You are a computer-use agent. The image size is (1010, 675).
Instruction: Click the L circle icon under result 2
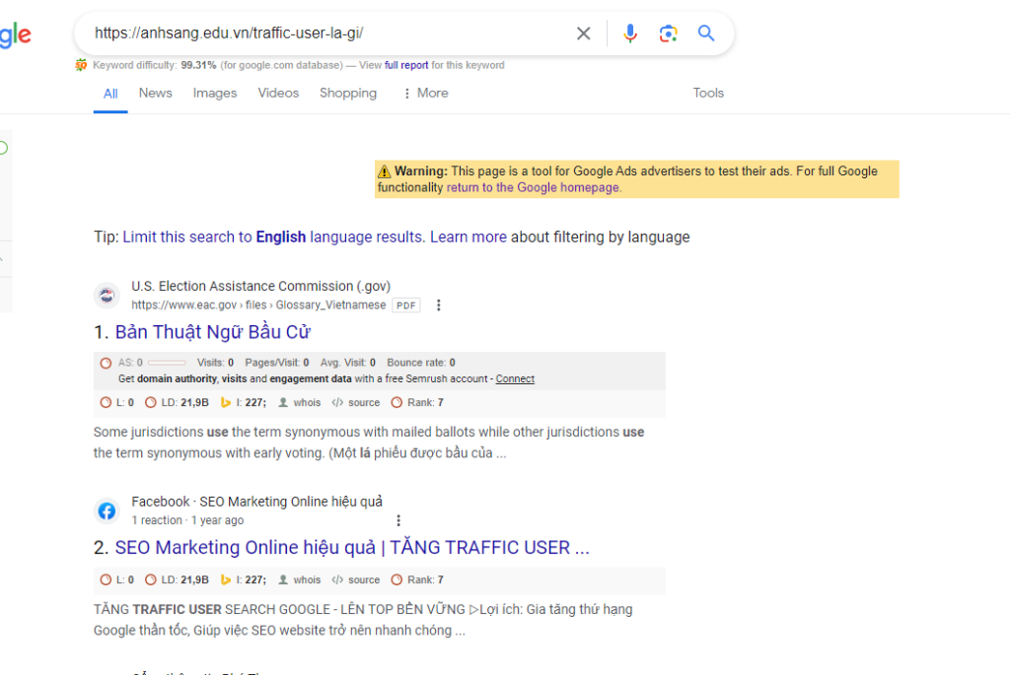pos(106,579)
